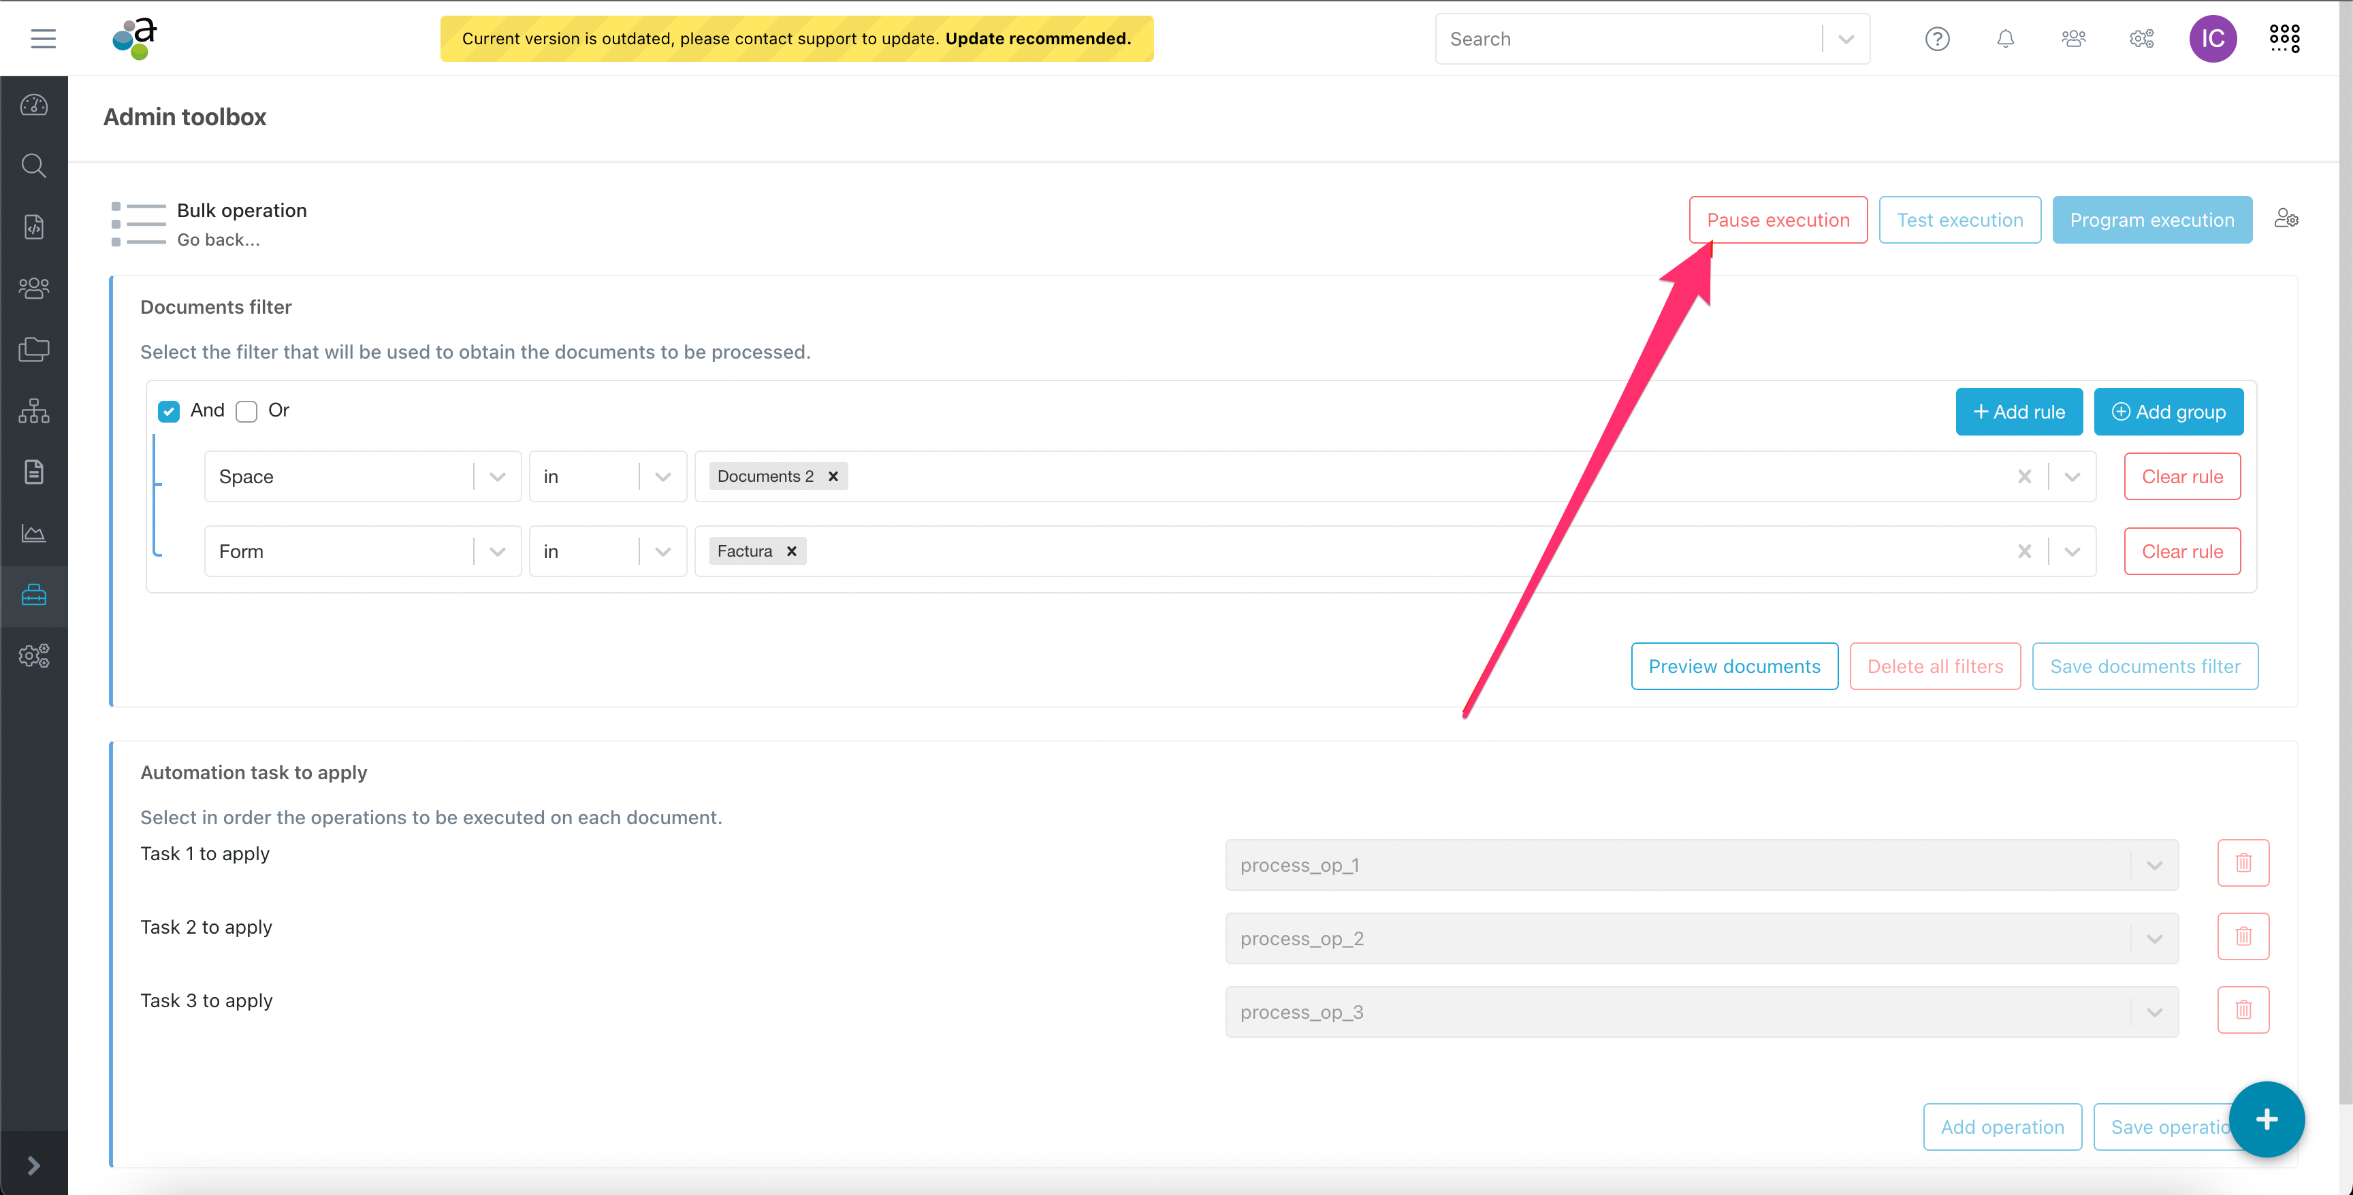Screen dimensions: 2353x1195
Task: Delete Task 1 with its trash icon
Action: point(2243,863)
